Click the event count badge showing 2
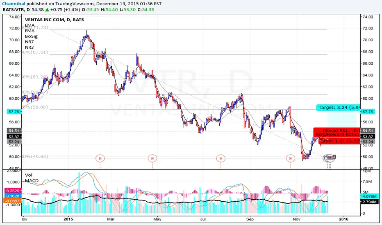382x225 pixels. pos(334,157)
